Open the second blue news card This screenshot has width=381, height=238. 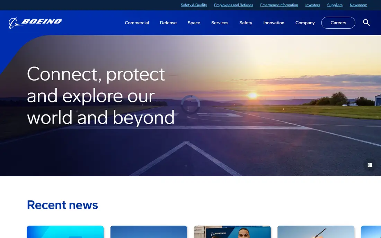149,232
